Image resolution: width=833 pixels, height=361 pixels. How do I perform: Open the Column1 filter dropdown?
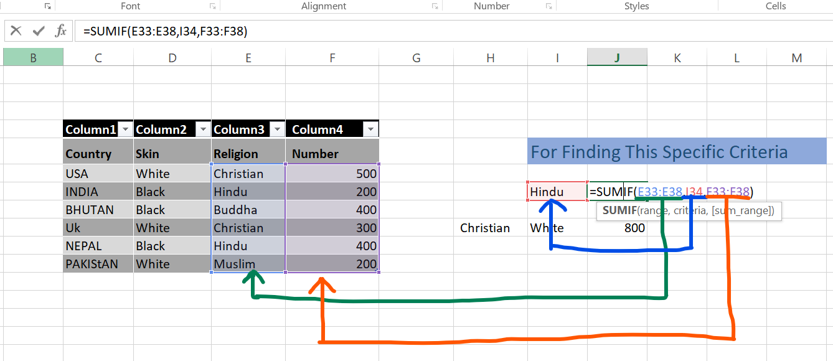point(125,129)
